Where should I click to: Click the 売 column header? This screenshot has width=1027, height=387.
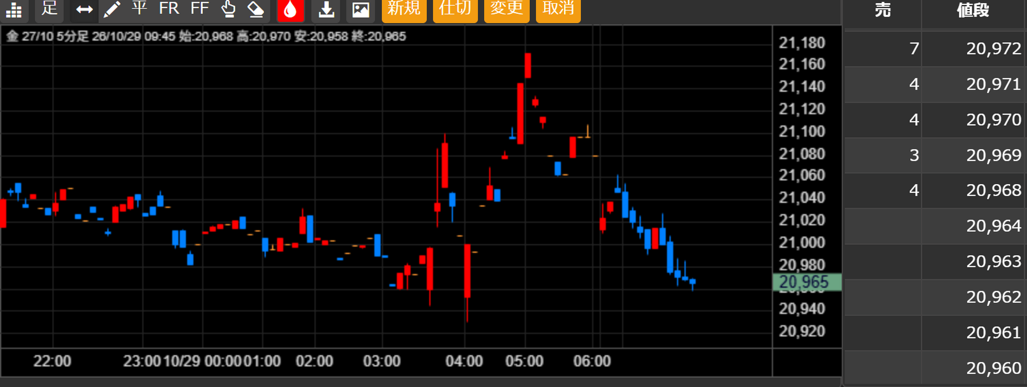pos(883,10)
